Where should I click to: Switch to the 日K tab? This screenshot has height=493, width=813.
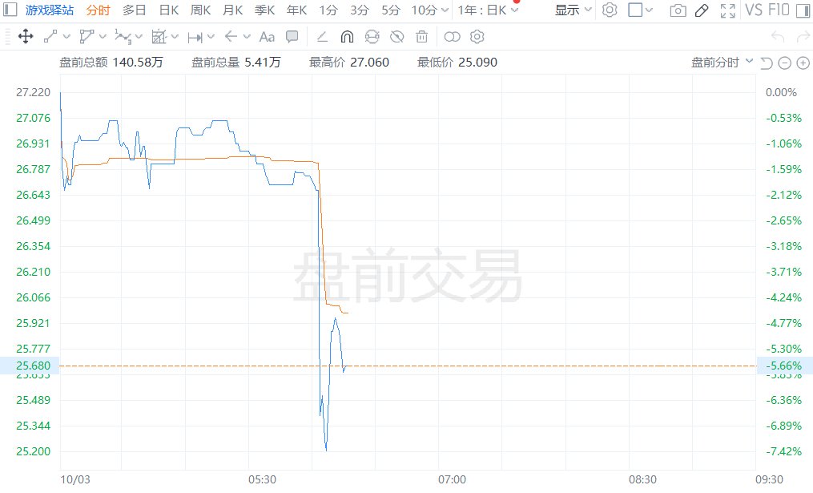coord(169,10)
